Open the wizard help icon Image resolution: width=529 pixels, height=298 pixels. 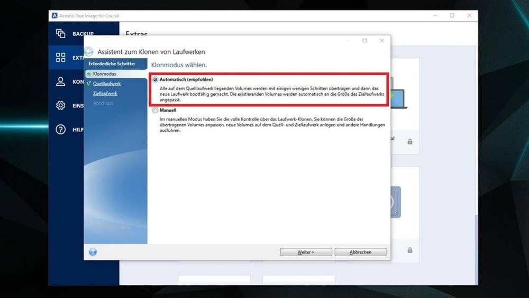pyautogui.click(x=93, y=252)
